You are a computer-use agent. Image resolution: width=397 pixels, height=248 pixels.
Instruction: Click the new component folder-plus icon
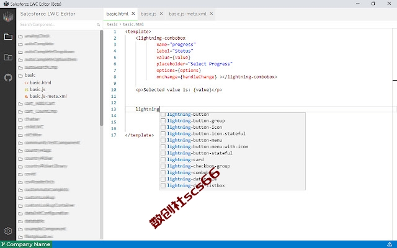point(8,57)
